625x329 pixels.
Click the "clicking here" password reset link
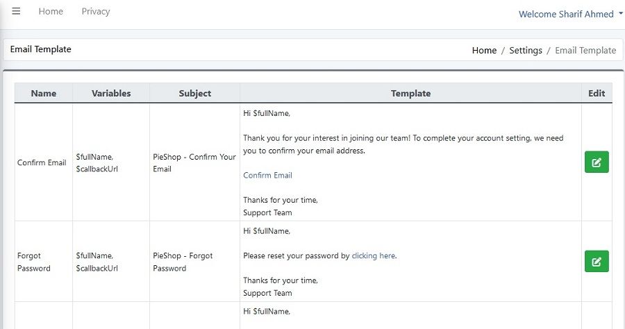click(374, 255)
